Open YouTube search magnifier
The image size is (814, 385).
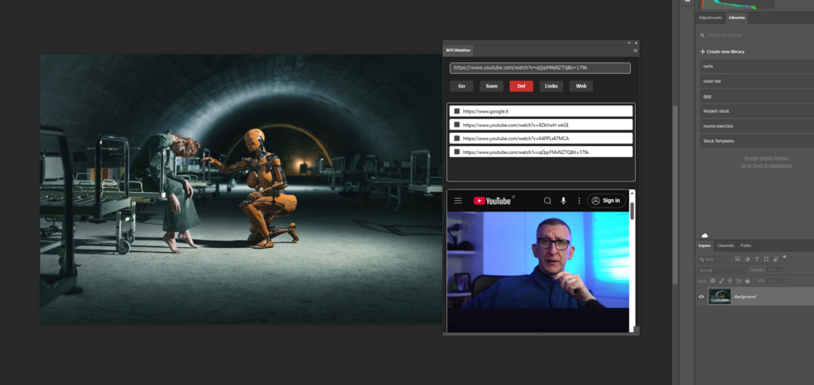[548, 200]
